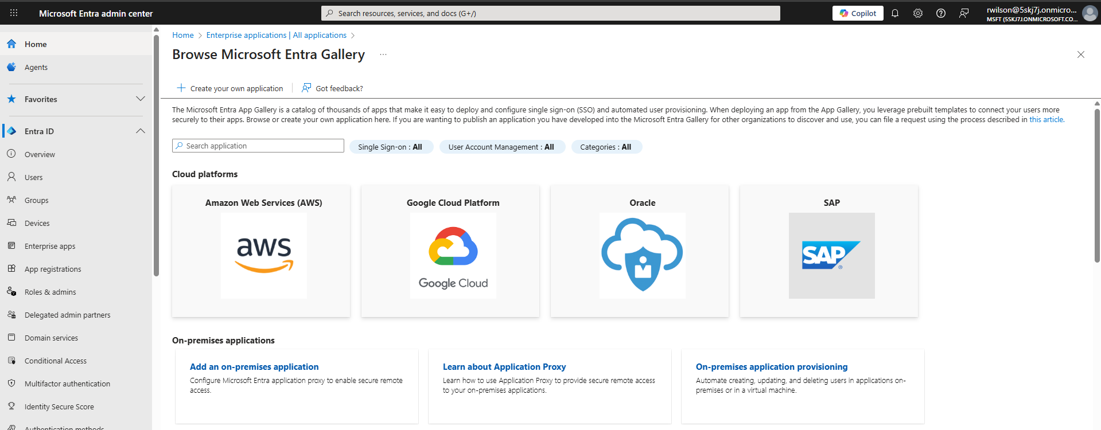
Task: Open the User Account Management filter
Action: click(x=501, y=147)
